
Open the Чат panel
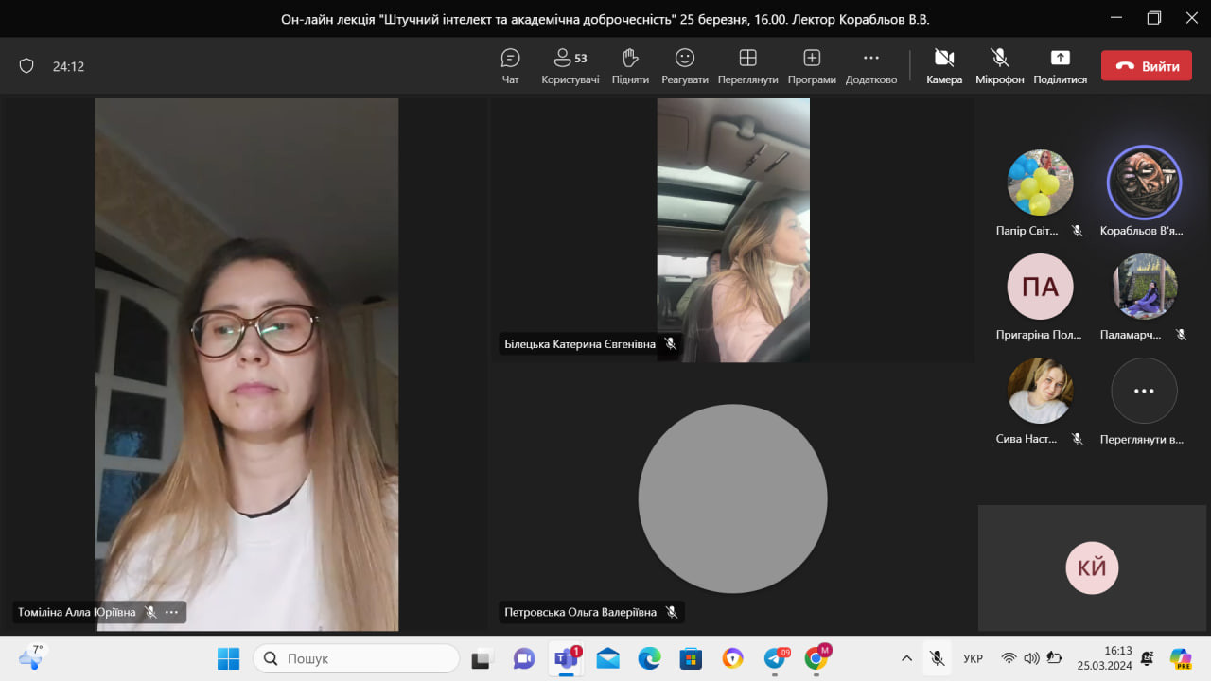coord(511,66)
